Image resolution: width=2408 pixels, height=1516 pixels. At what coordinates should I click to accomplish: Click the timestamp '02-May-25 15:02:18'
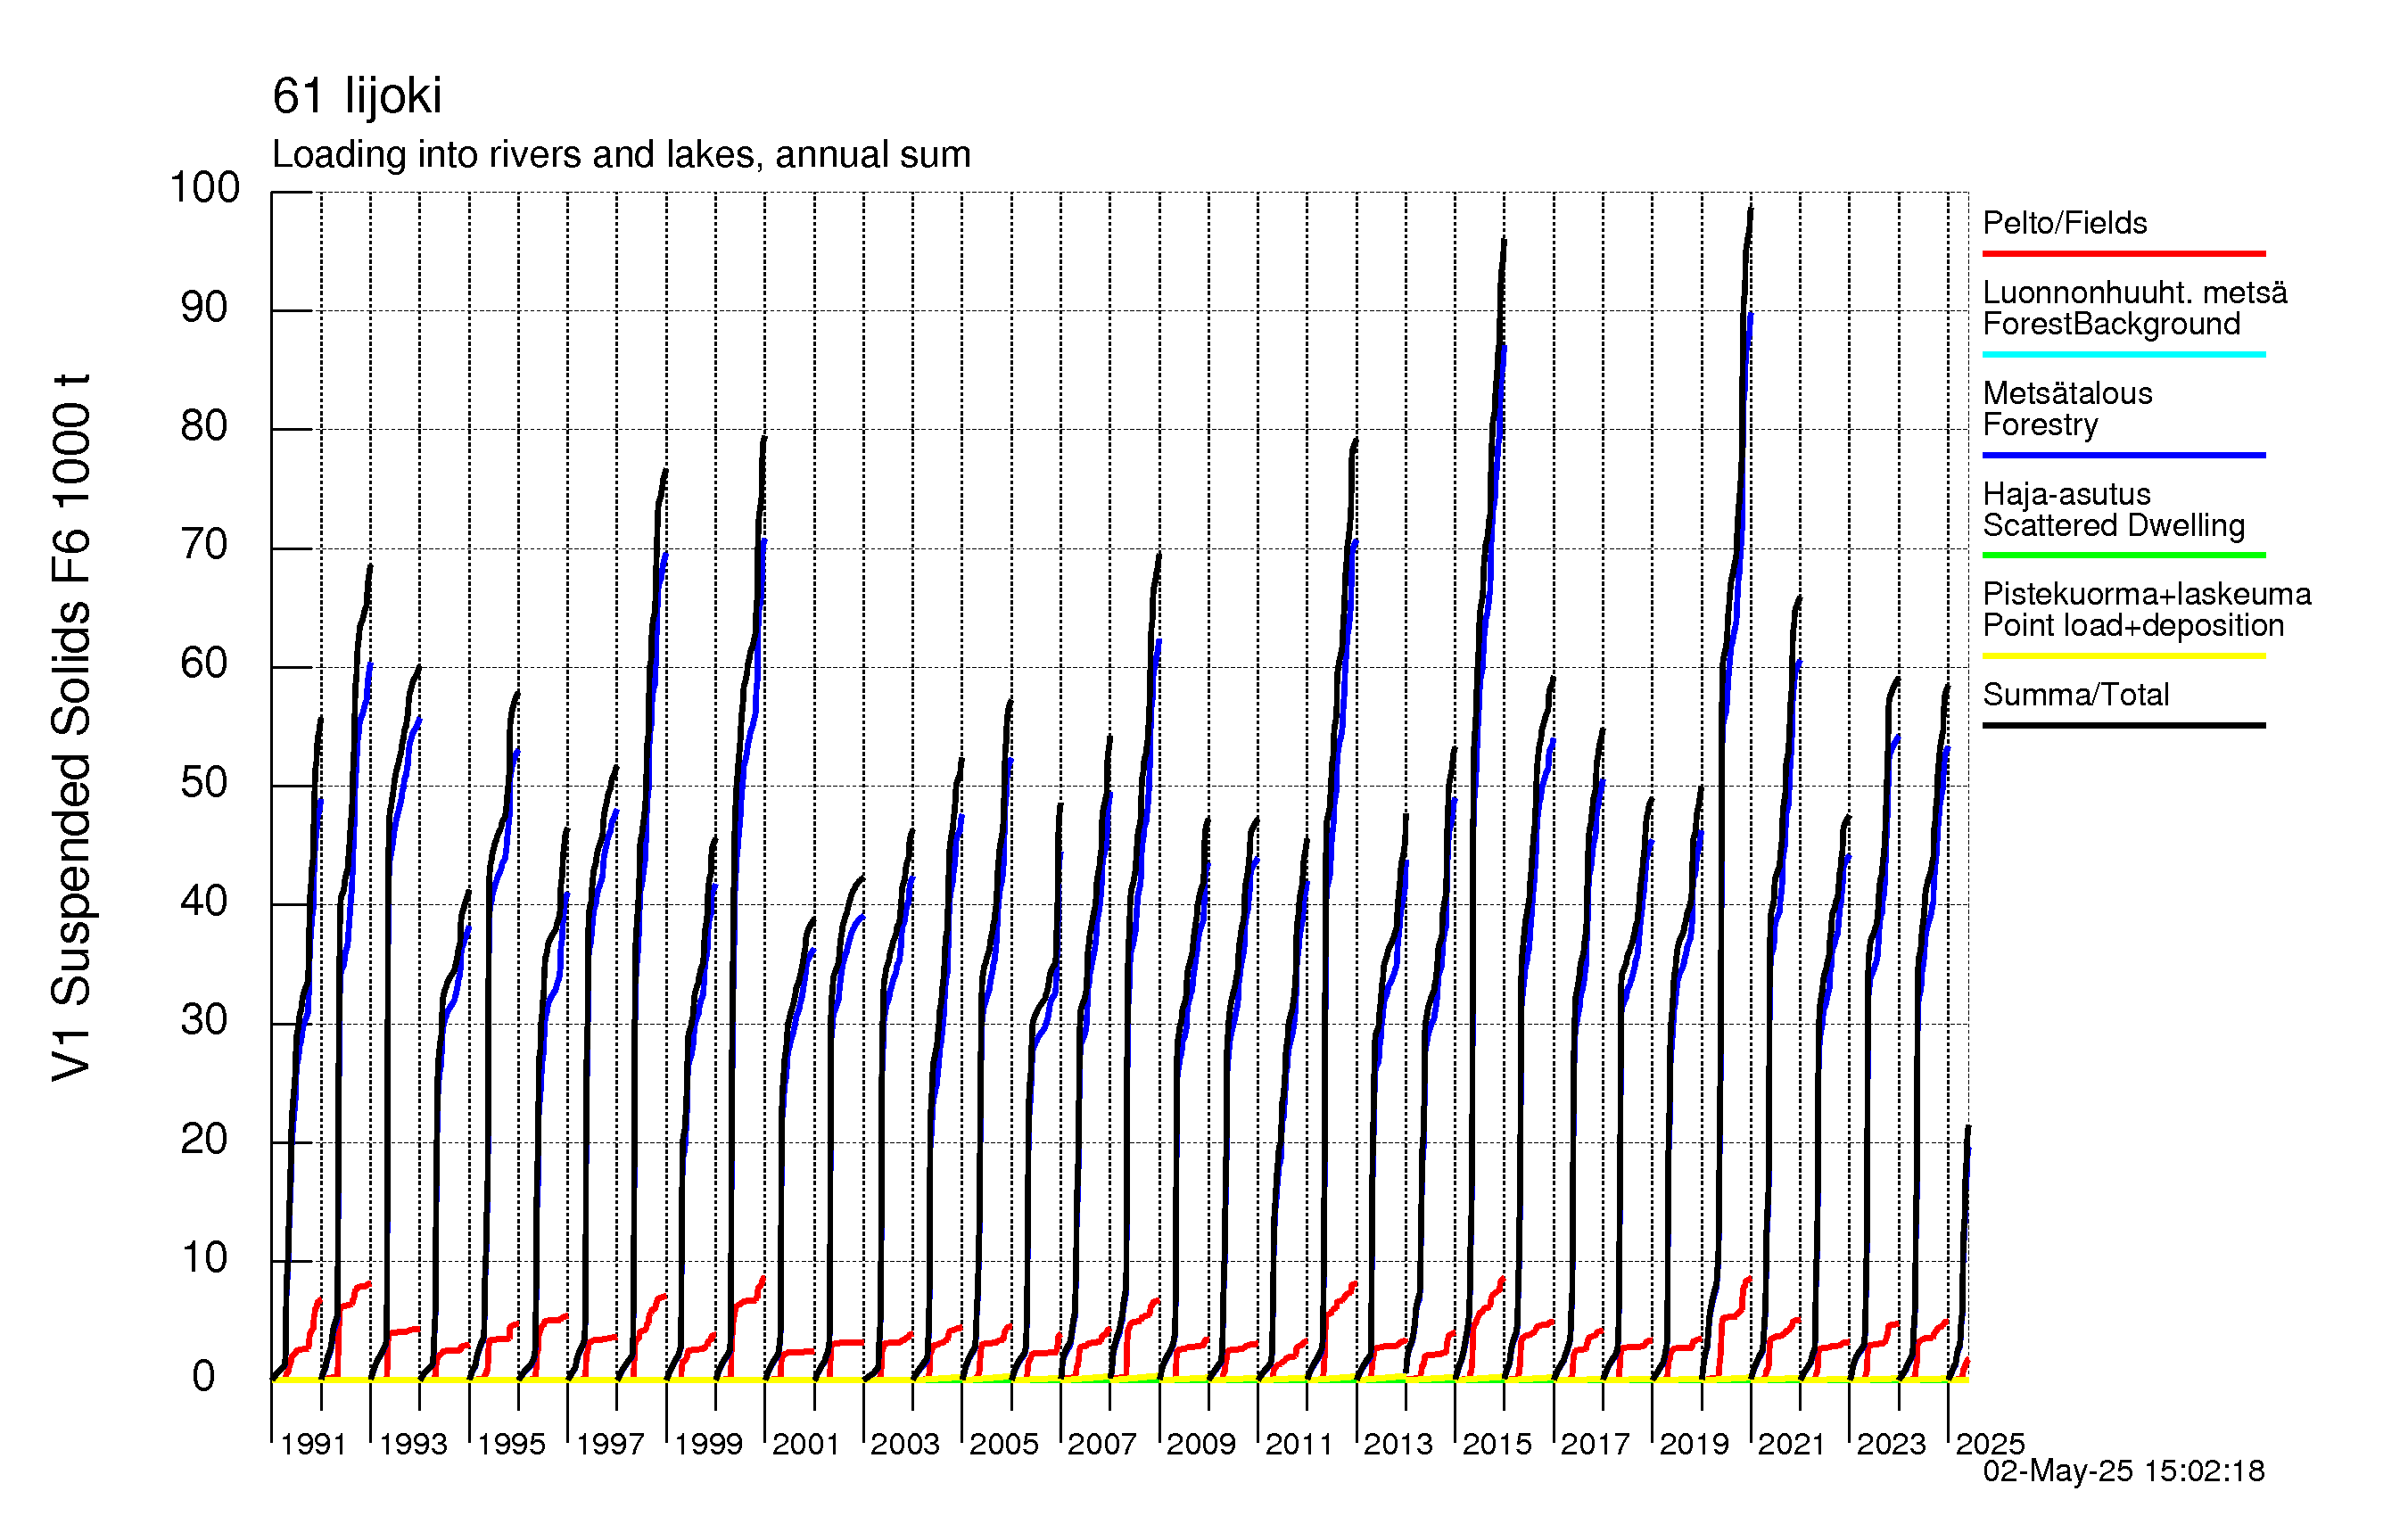(2124, 1472)
